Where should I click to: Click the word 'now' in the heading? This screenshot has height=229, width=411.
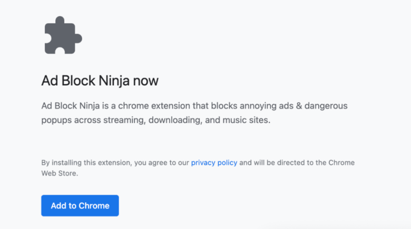click(x=146, y=81)
